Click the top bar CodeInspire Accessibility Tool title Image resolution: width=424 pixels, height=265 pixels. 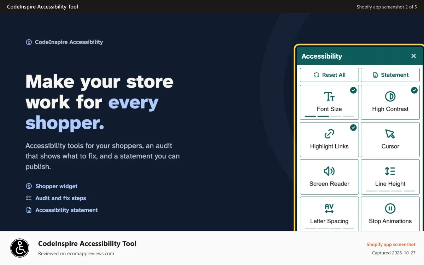click(43, 7)
